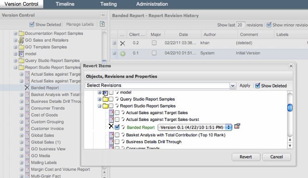Image resolution: width=308 pixels, height=178 pixels.
Task: Expand the Global Sales report node
Action: point(21,135)
